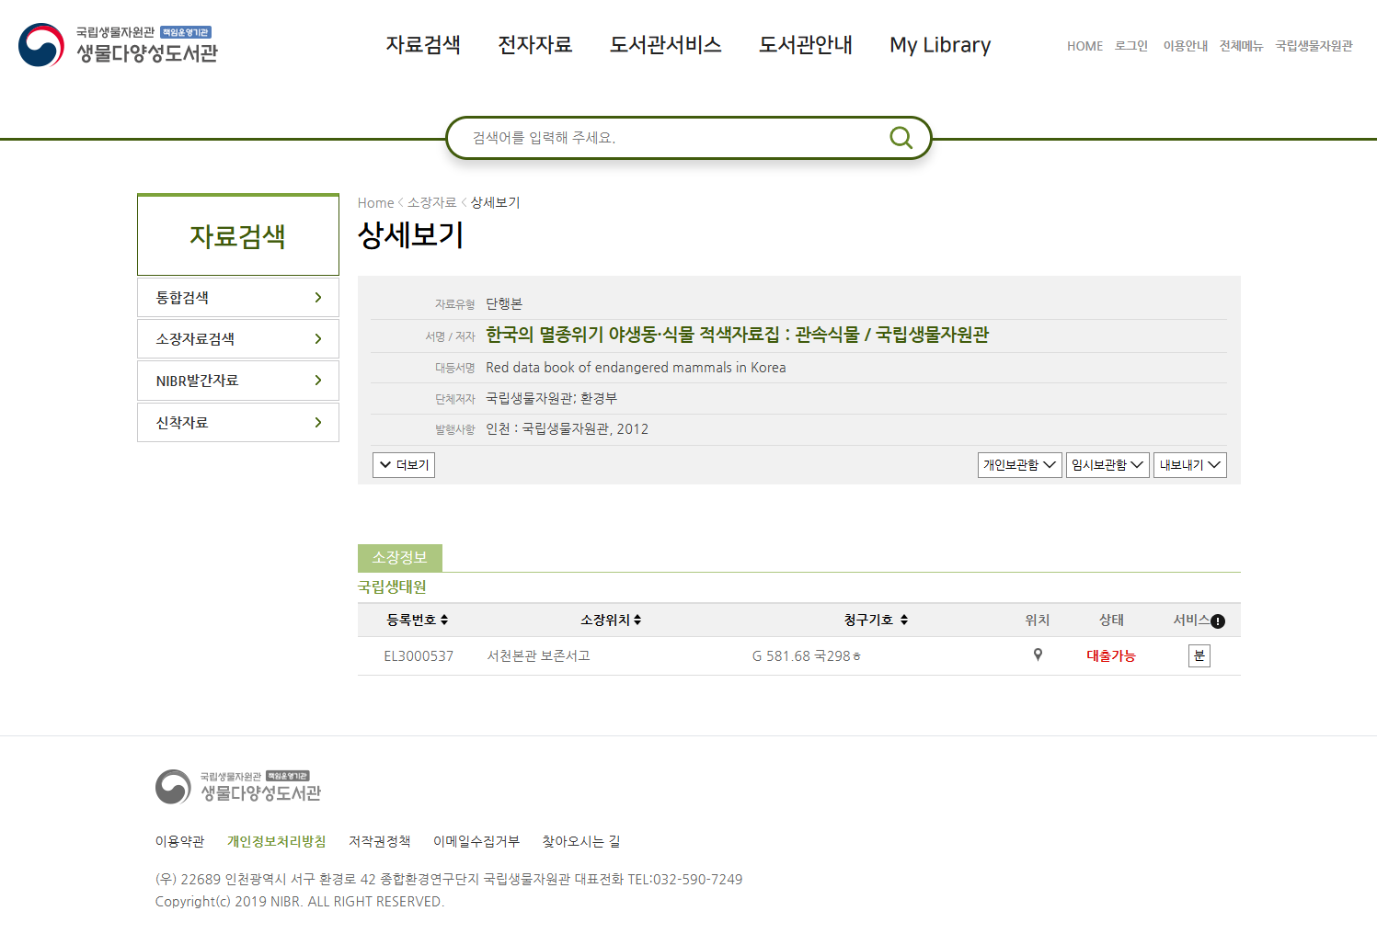Expand the 더보기 details section
1377x945 pixels.
[x=404, y=465]
